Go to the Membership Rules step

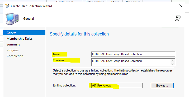20,39
